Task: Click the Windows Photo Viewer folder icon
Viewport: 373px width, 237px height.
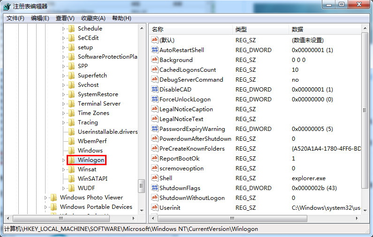Action: coord(53,198)
